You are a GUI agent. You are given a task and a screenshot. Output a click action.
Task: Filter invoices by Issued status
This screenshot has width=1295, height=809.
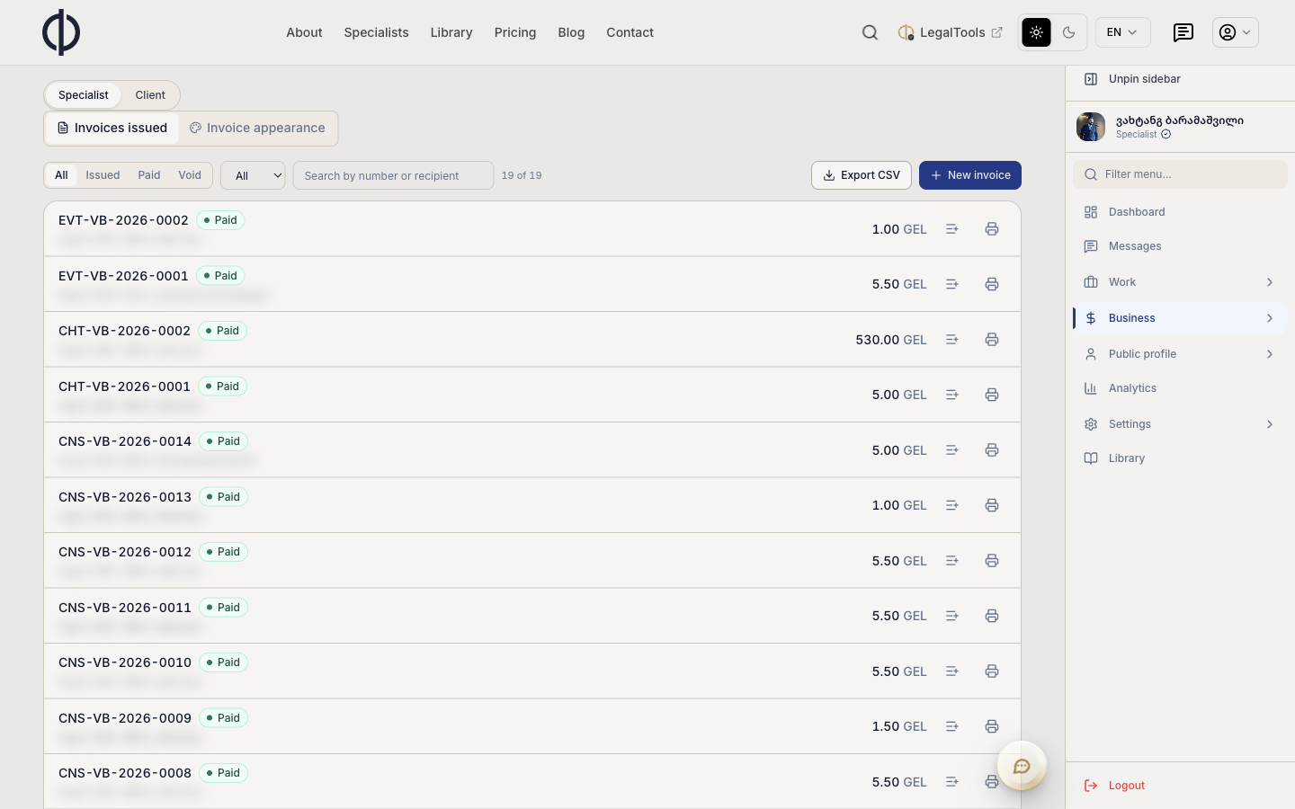click(103, 175)
